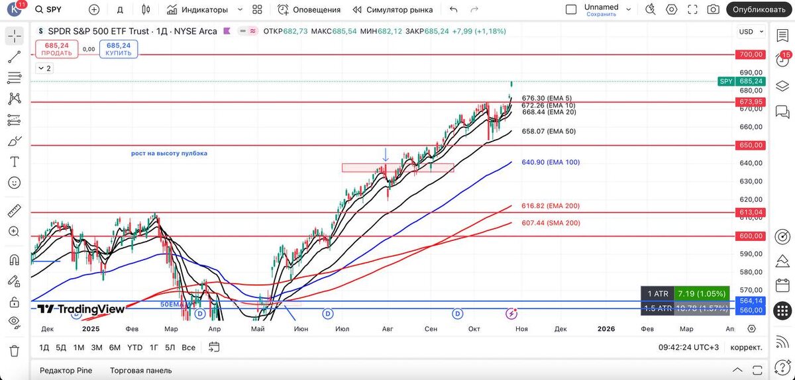Switch to Все time range
This screenshot has width=795, height=380.
tap(188, 347)
